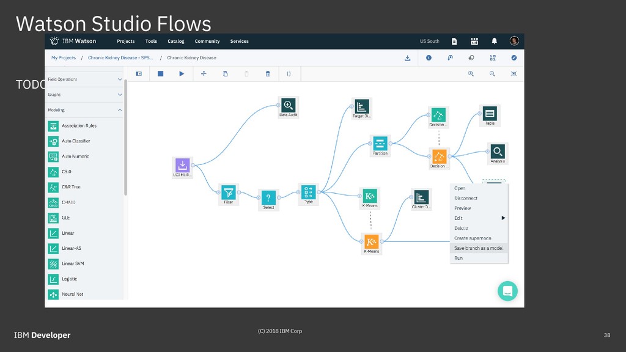Click the compass icon at breadcrumb right
The image size is (626, 352).
[x=514, y=58]
